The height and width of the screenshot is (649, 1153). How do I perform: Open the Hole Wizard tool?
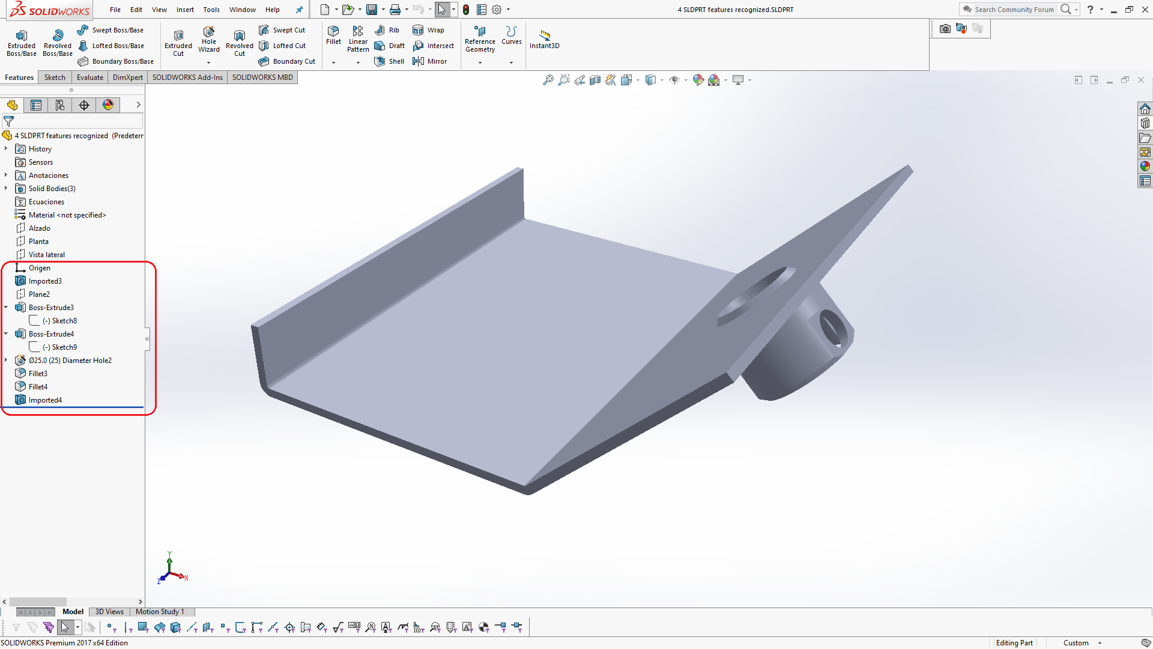tap(208, 38)
